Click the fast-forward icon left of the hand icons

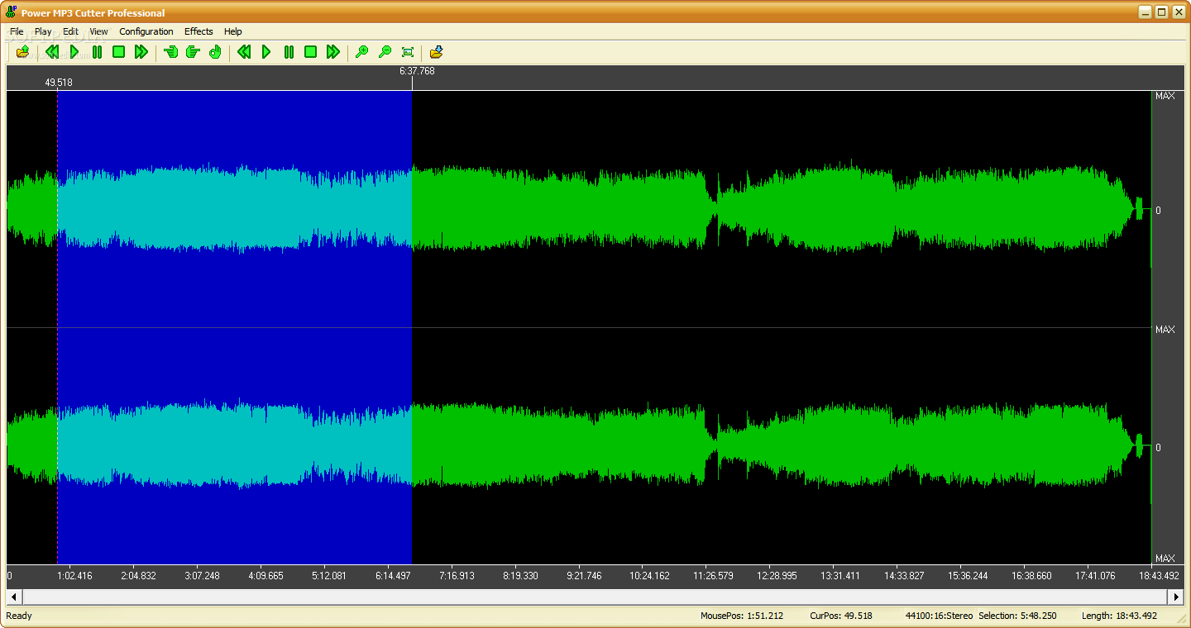click(x=141, y=52)
